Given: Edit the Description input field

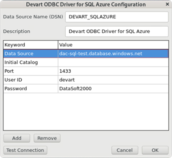Looking at the screenshot, I should tap(117, 31).
